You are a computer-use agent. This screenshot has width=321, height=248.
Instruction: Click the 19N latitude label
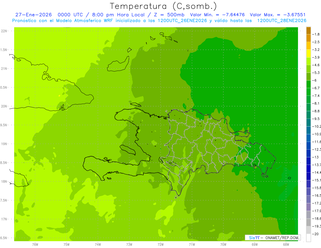4,144
